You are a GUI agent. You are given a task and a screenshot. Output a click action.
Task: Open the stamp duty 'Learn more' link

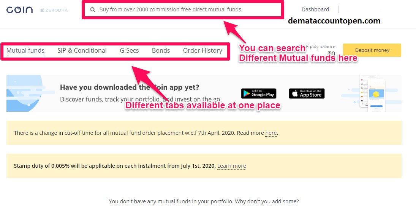[232, 166]
